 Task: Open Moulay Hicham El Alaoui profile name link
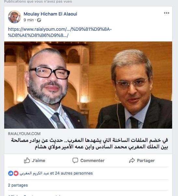pyautogui.click(x=50, y=14)
